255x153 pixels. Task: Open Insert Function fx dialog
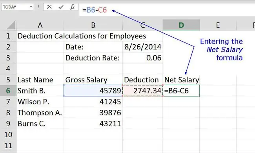point(72,7)
